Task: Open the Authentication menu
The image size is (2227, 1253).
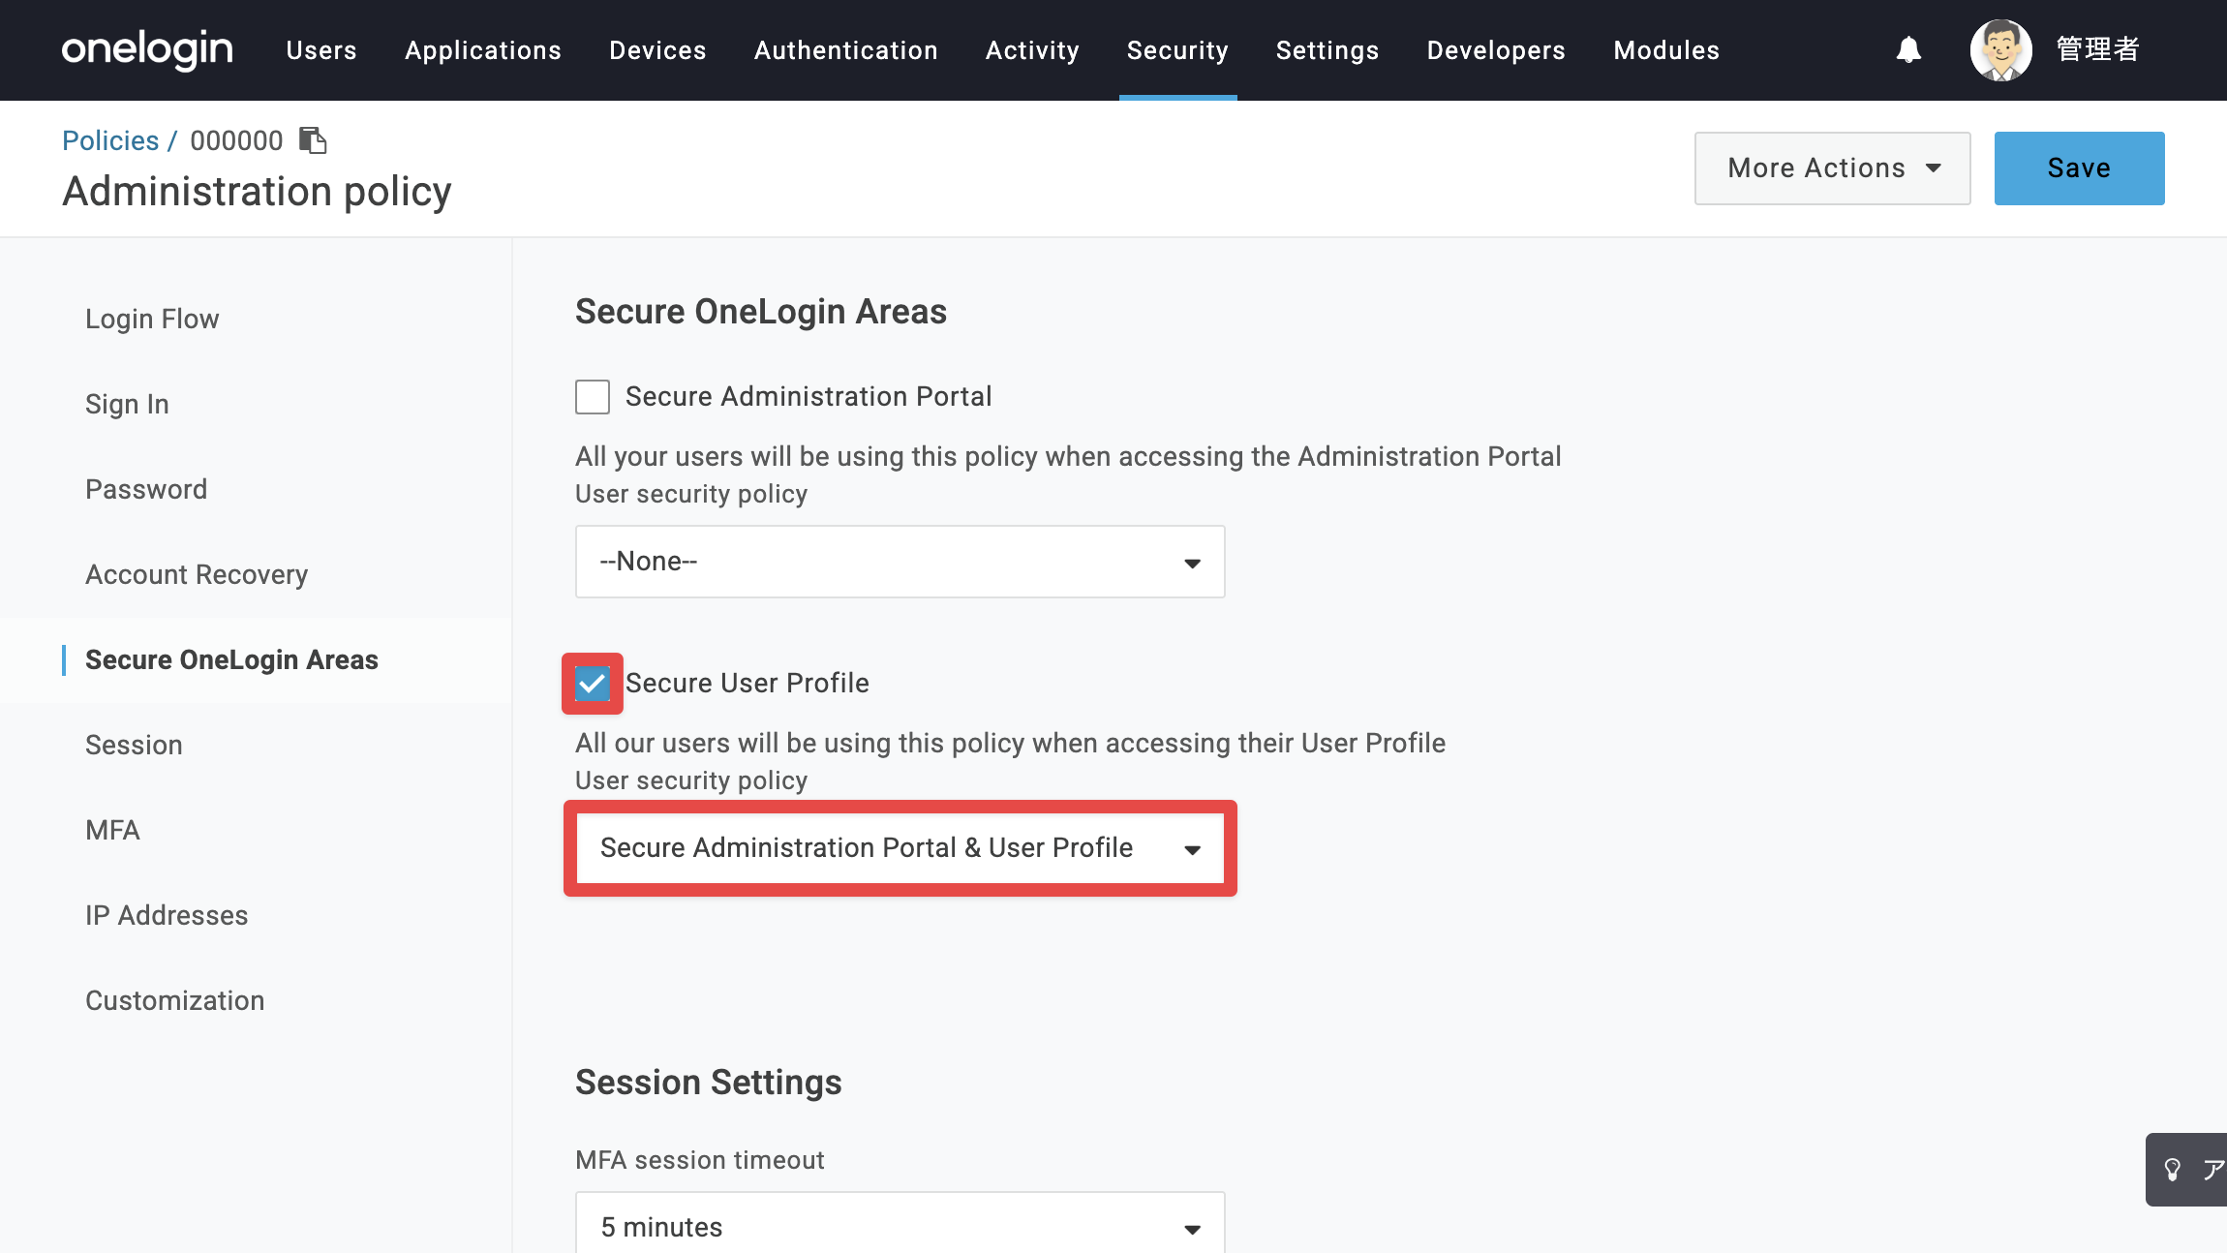Action: click(846, 50)
